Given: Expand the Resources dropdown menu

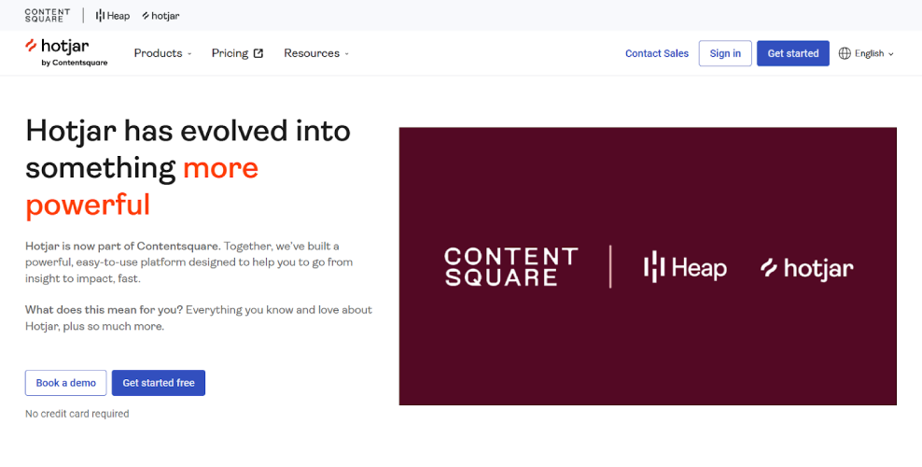Looking at the screenshot, I should pos(316,53).
